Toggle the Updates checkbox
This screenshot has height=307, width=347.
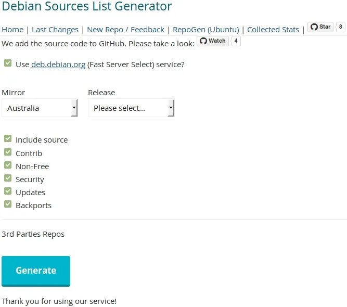tap(8, 191)
